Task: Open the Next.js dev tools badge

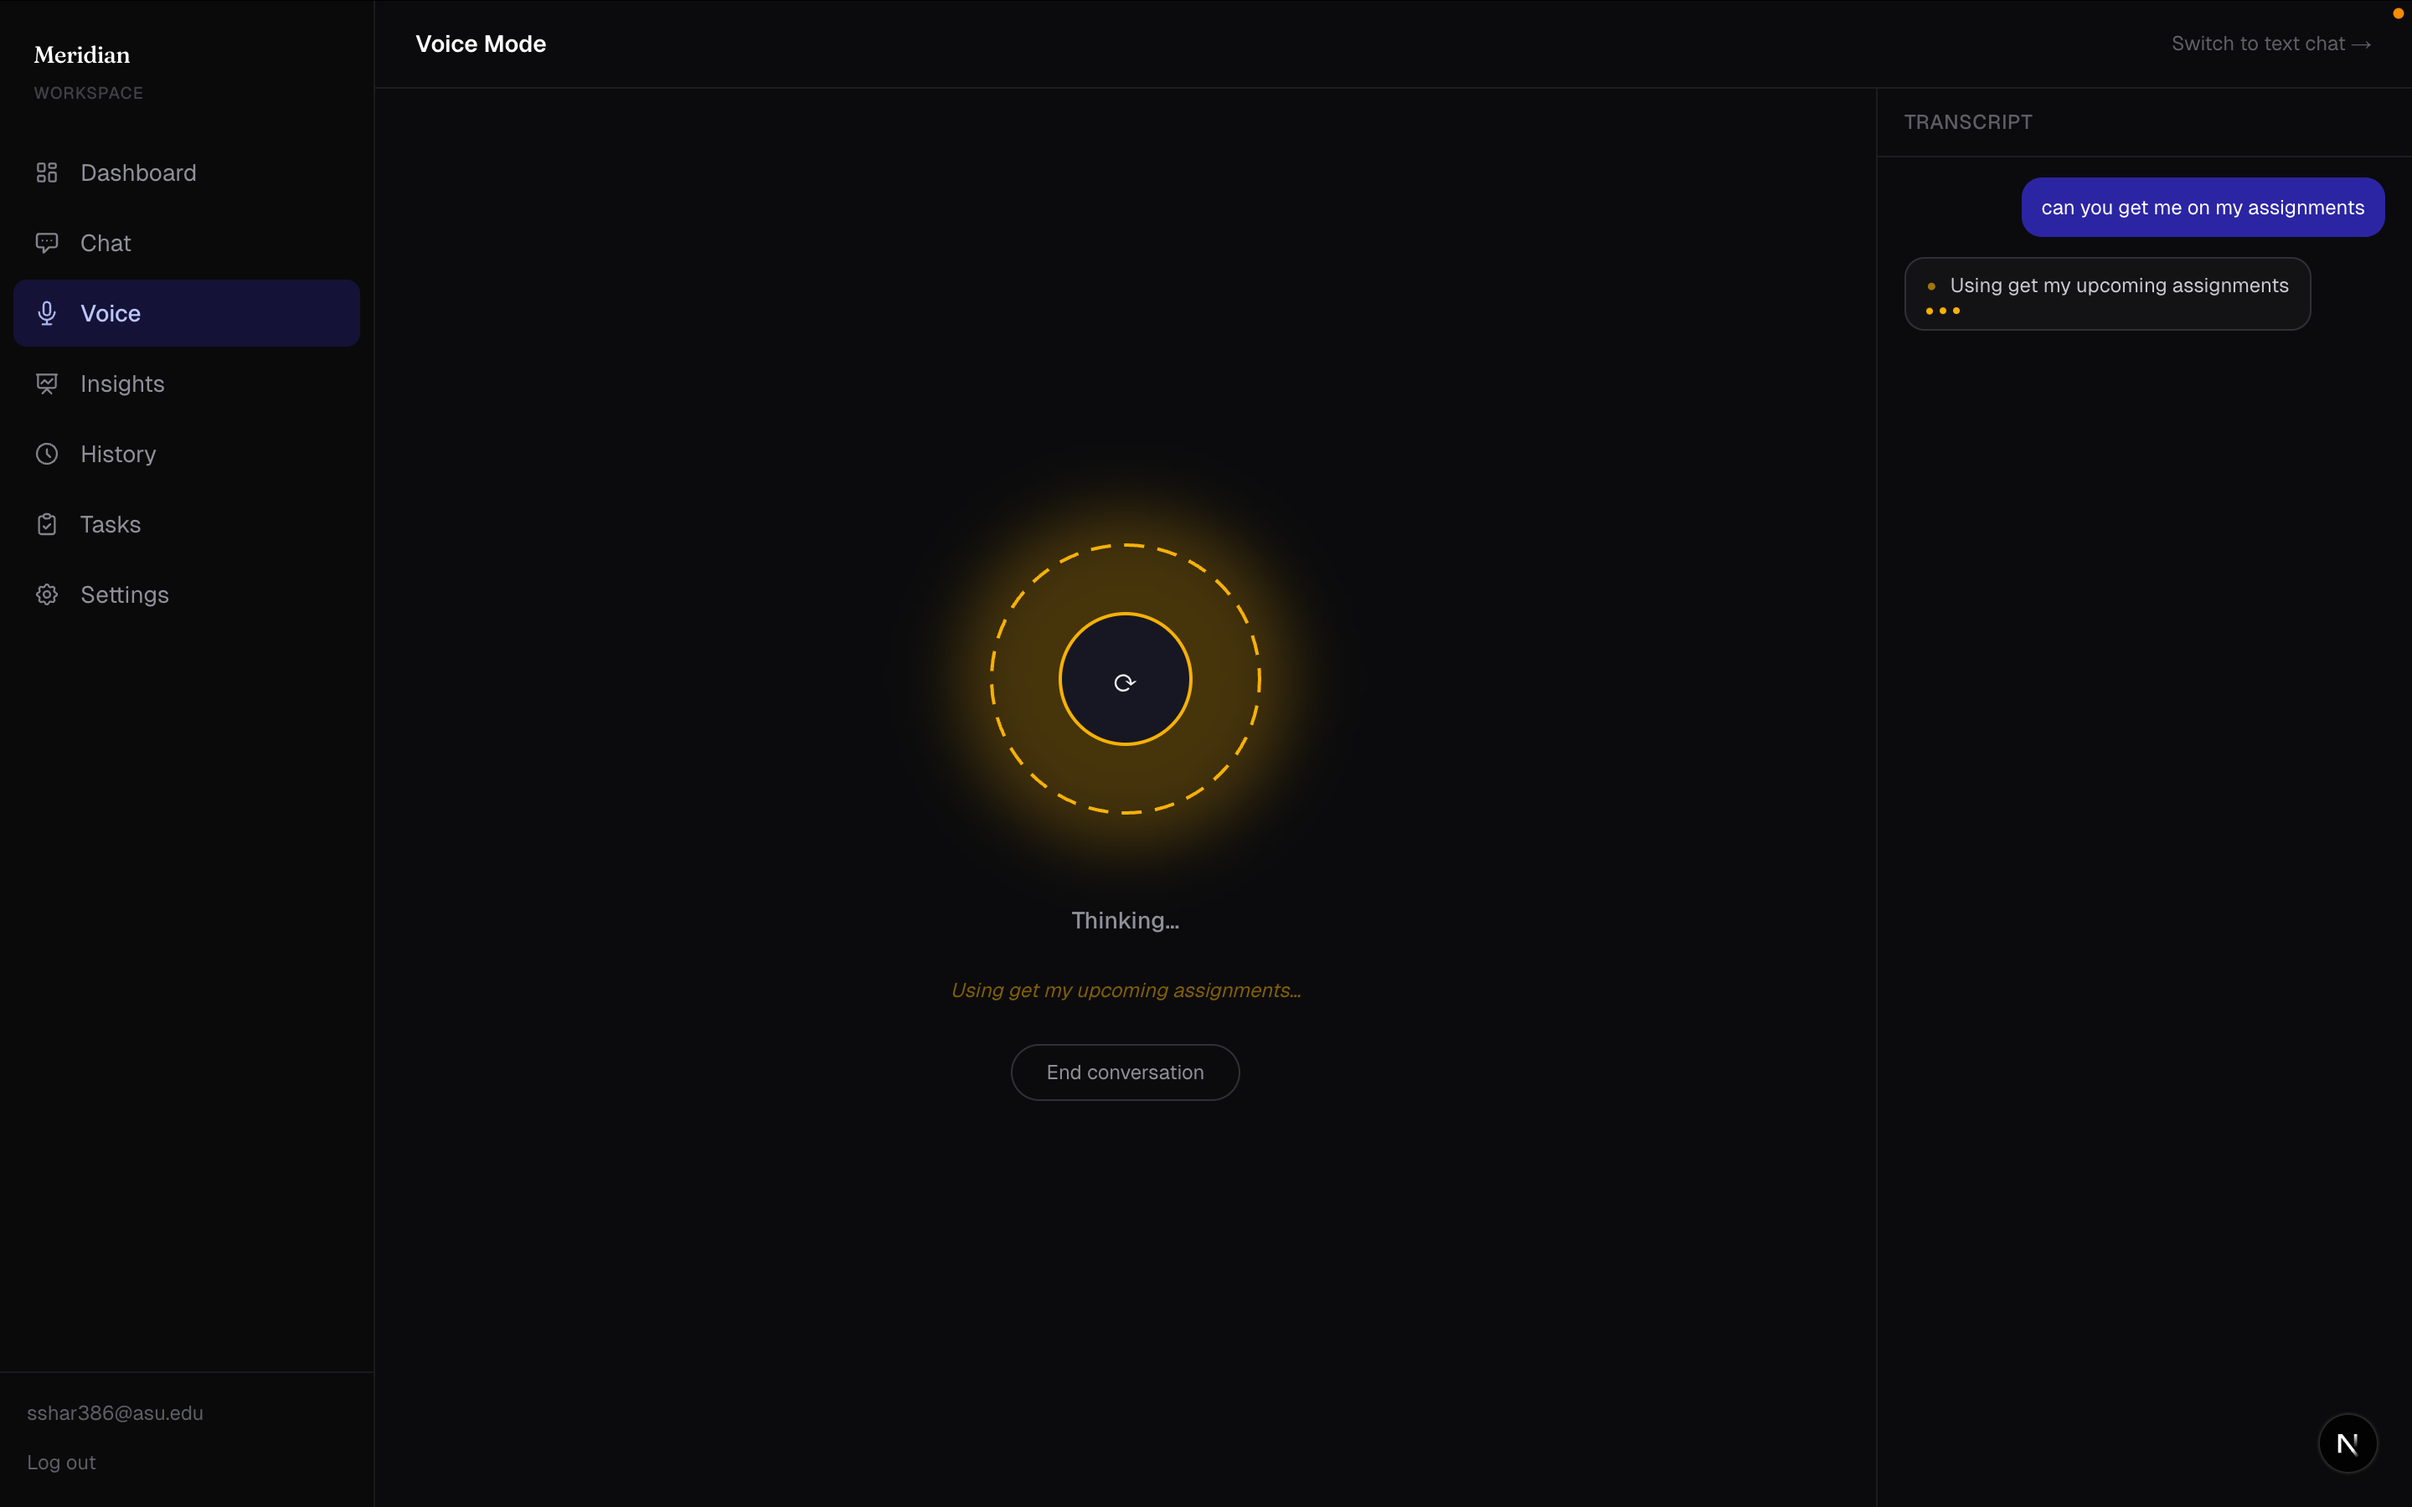Action: point(2348,1443)
